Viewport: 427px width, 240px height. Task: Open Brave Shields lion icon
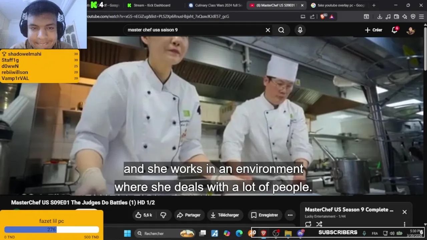(323, 16)
